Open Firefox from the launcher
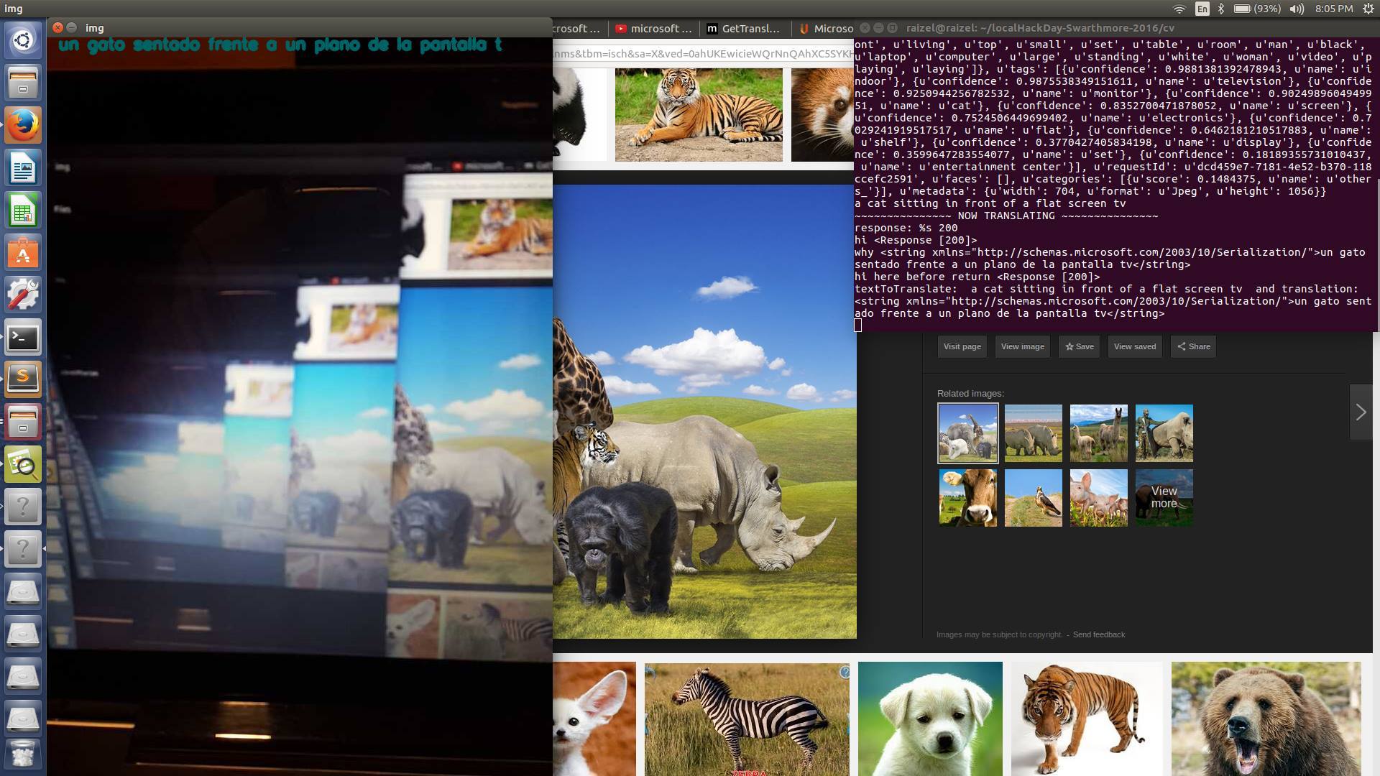 click(23, 125)
